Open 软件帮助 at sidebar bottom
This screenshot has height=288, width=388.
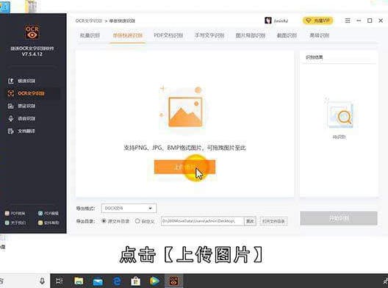click(x=48, y=223)
